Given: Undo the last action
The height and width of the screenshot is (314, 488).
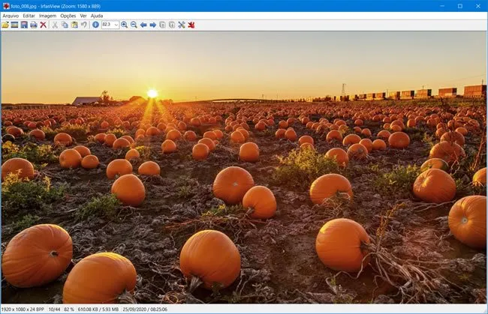Looking at the screenshot, I should [x=84, y=25].
